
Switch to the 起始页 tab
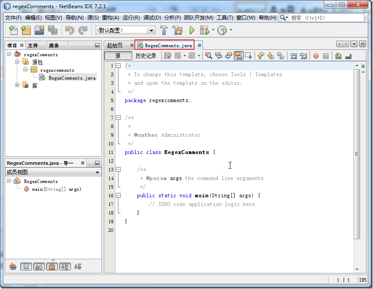click(115, 45)
